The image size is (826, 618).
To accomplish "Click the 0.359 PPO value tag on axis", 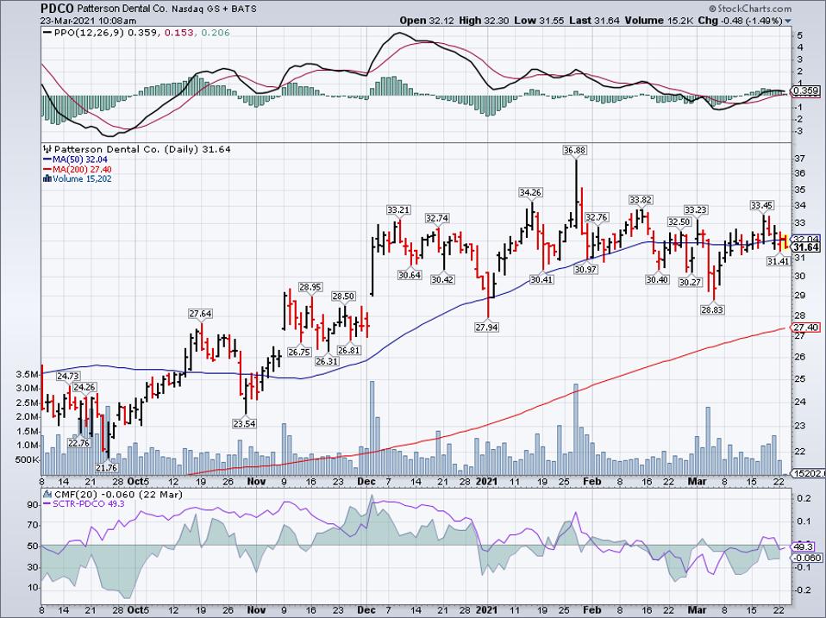I will click(x=806, y=91).
